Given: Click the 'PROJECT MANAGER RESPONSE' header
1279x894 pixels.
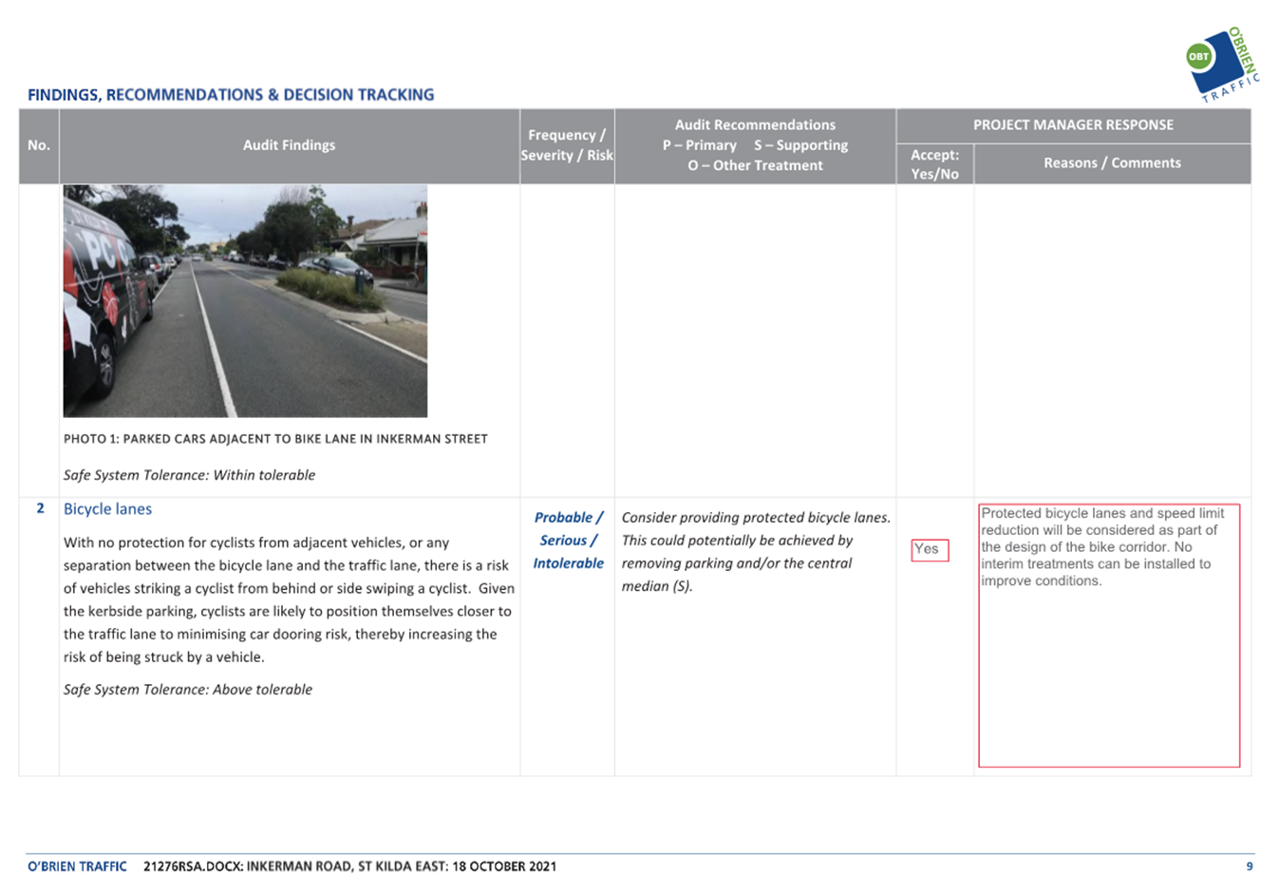Looking at the screenshot, I should click(x=1073, y=124).
